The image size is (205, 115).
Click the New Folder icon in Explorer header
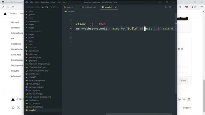(46, 7)
